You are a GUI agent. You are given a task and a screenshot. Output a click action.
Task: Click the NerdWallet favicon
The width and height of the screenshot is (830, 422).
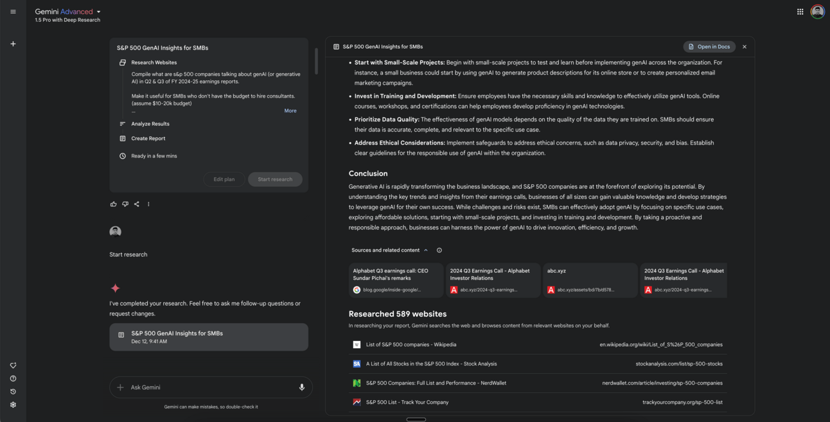coord(357,383)
